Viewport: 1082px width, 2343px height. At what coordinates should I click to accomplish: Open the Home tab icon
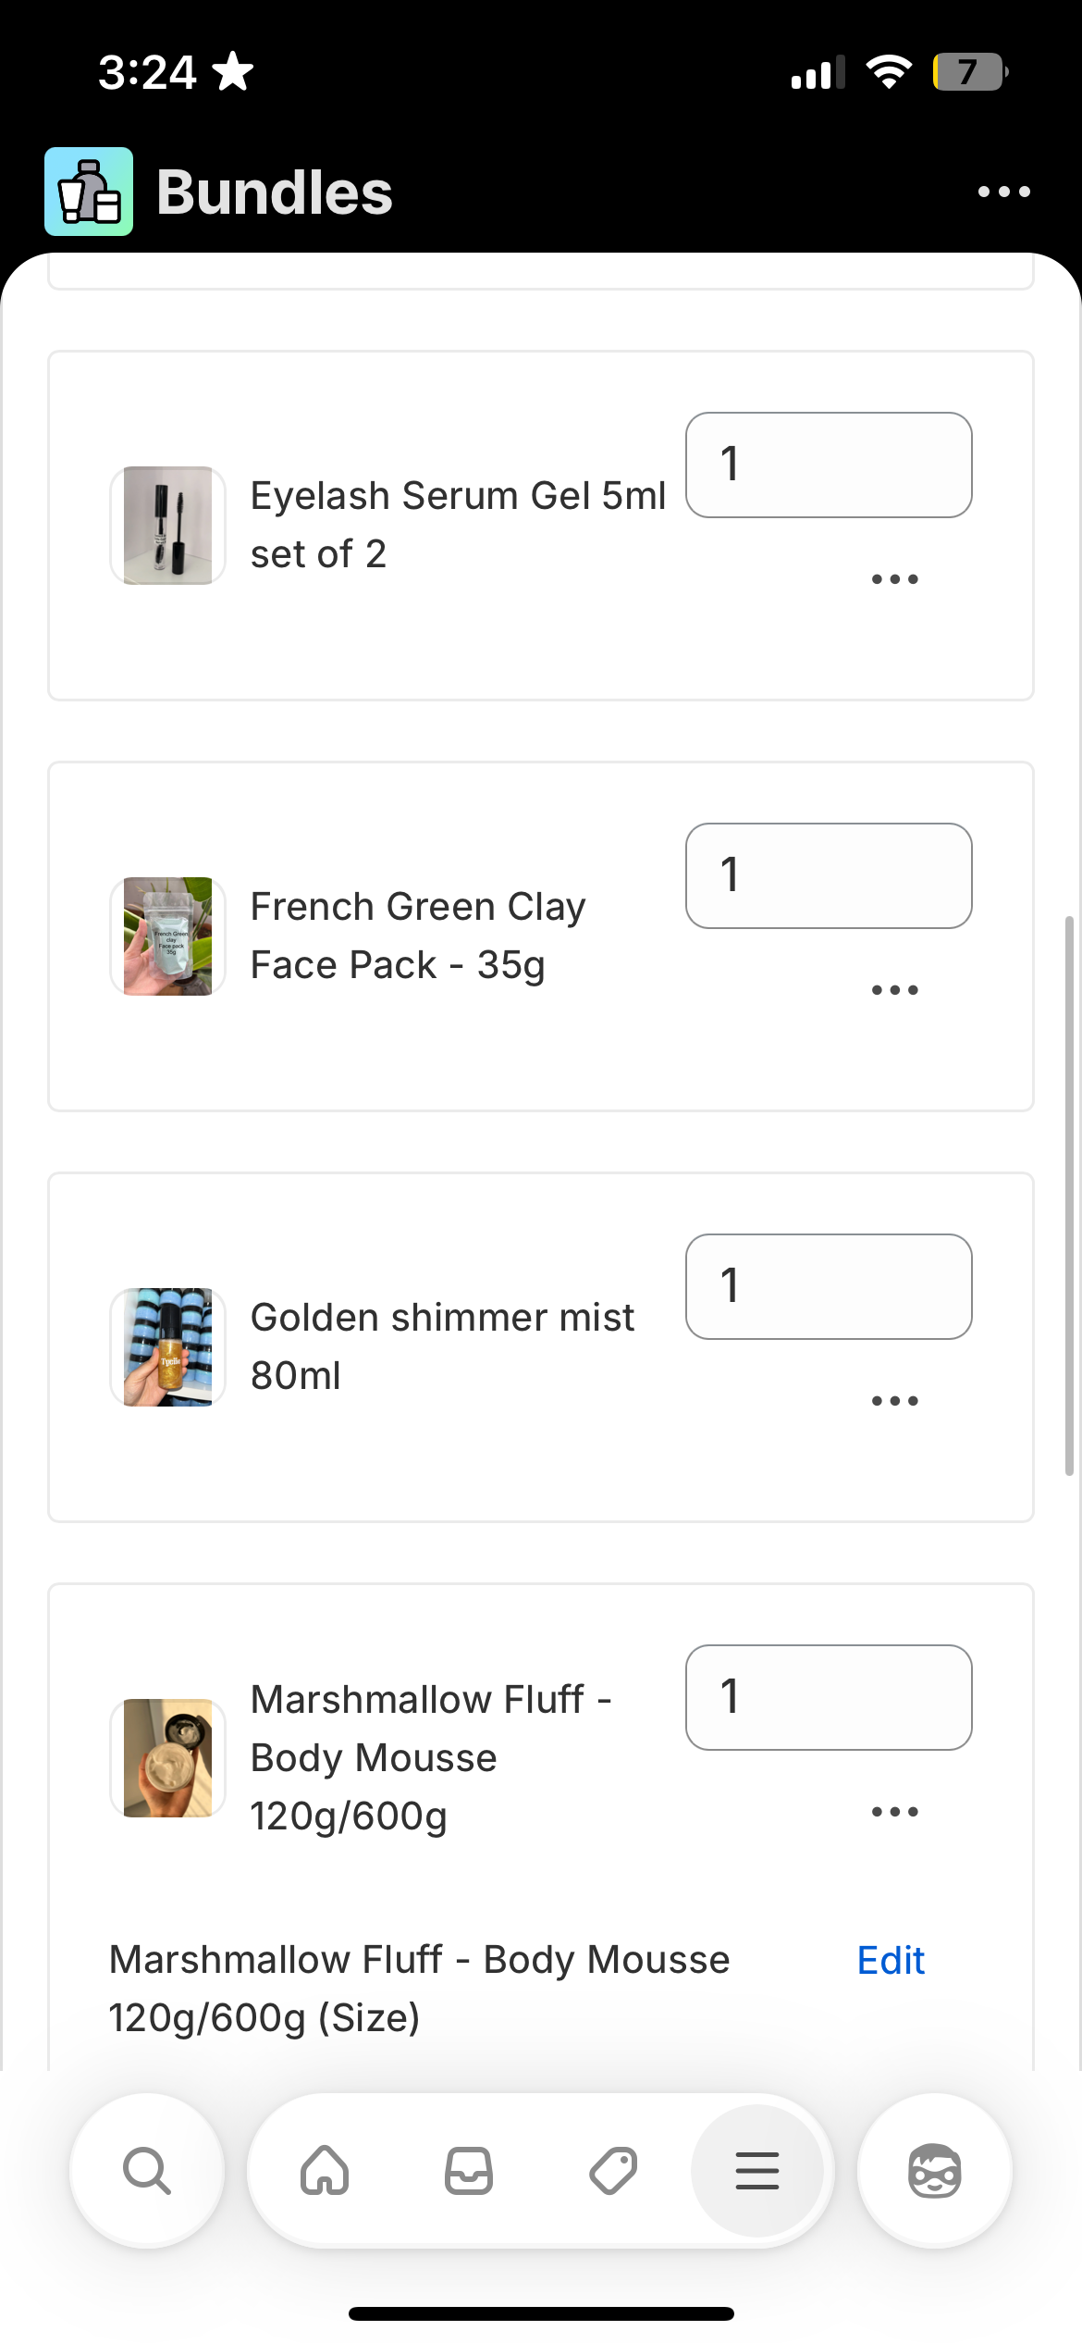click(325, 2171)
